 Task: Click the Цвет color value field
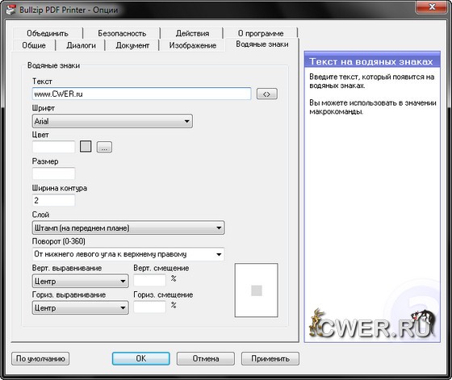click(x=53, y=147)
